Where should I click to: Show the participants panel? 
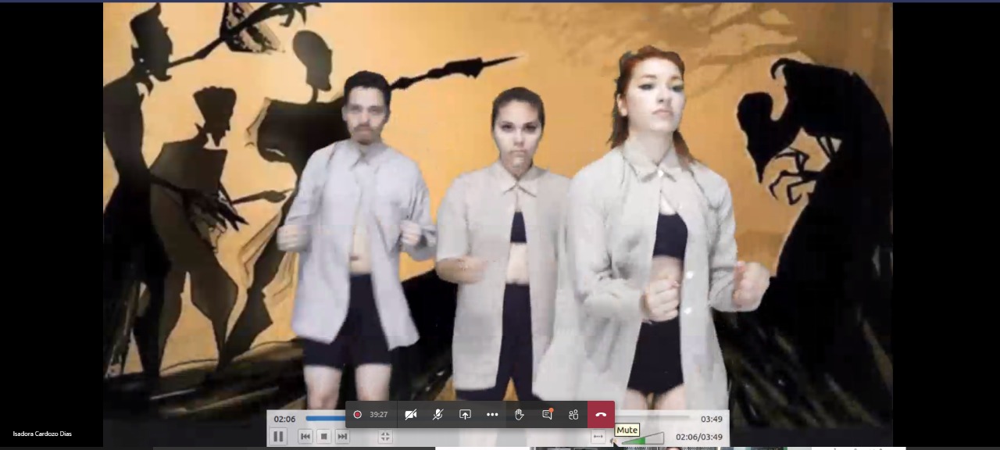(x=573, y=415)
